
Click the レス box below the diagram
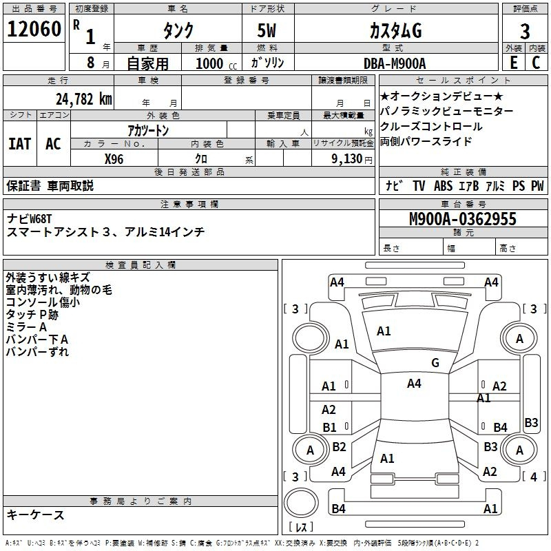coord(301,528)
